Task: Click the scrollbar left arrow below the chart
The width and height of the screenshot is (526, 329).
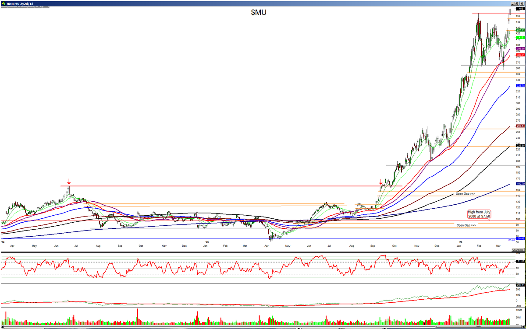Action: [x=2, y=327]
